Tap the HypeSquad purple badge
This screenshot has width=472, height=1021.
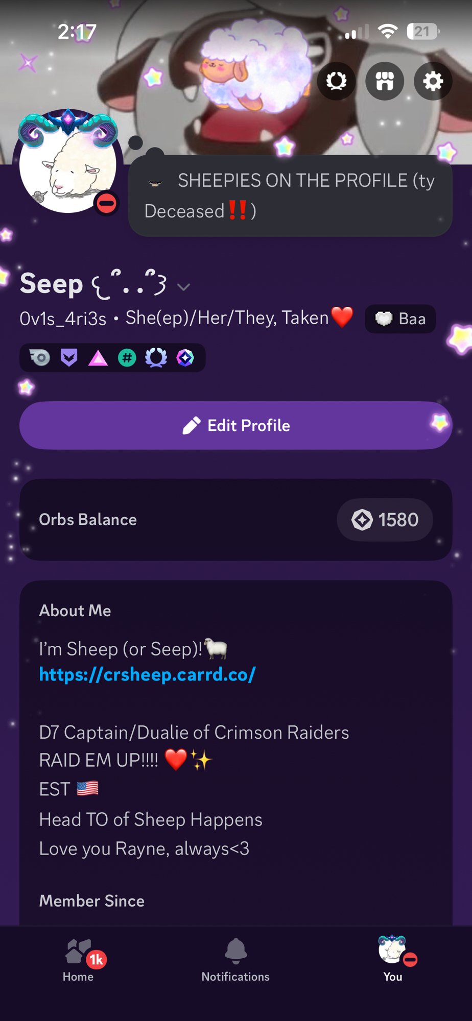point(69,358)
